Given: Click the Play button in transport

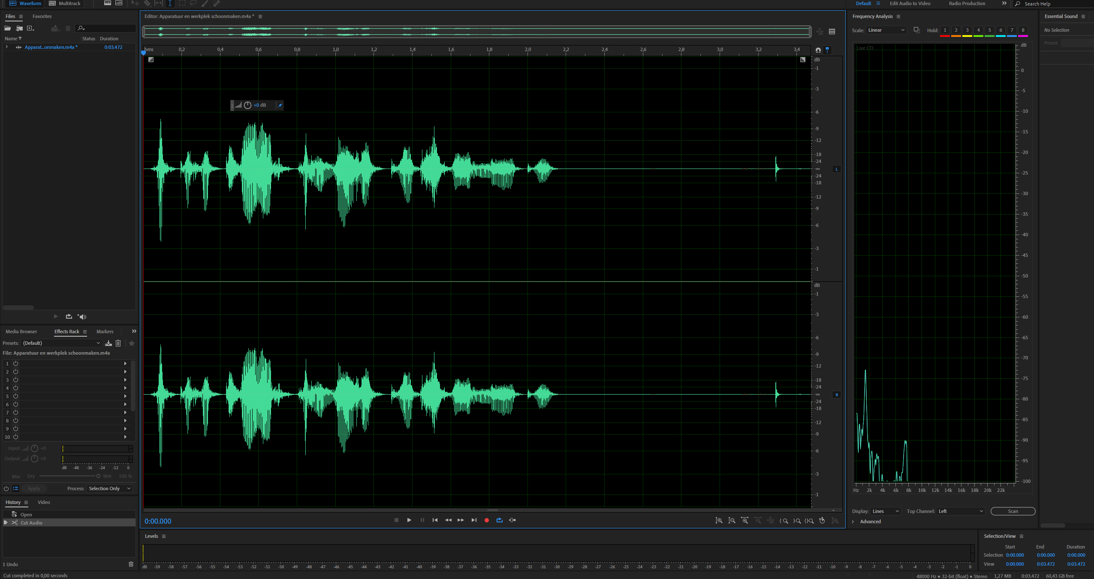Looking at the screenshot, I should [x=409, y=520].
